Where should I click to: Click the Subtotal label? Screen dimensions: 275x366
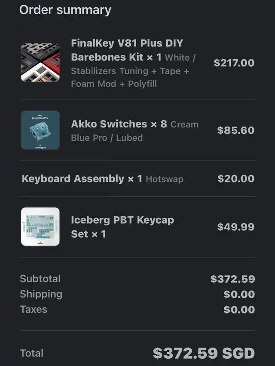(x=40, y=279)
